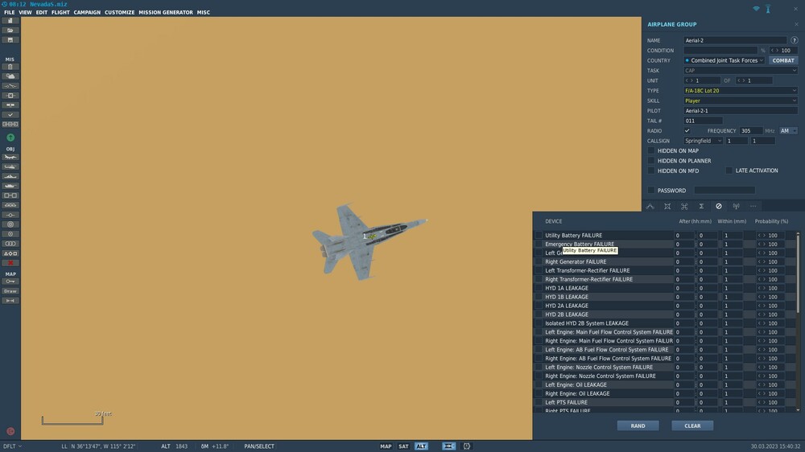Click the network signal icon at top right

click(x=756, y=9)
